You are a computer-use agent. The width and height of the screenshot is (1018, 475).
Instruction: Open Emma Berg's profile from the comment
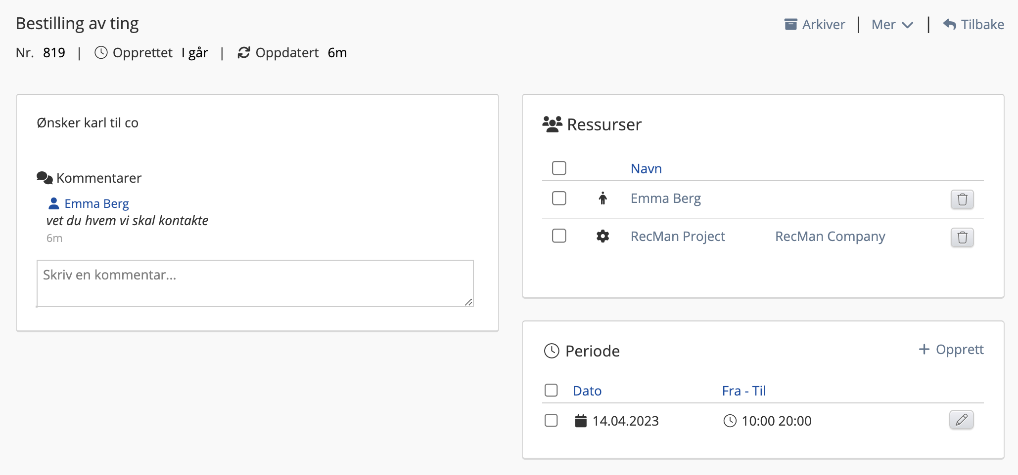click(96, 203)
